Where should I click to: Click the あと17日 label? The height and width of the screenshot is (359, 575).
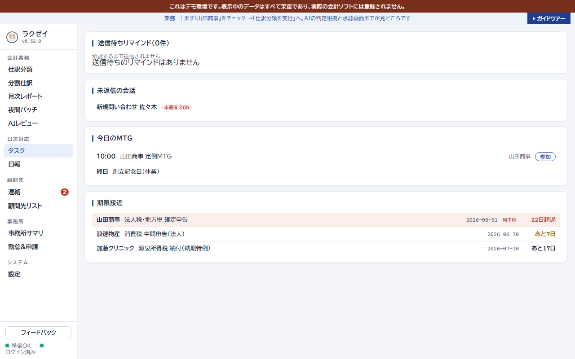[544, 249]
